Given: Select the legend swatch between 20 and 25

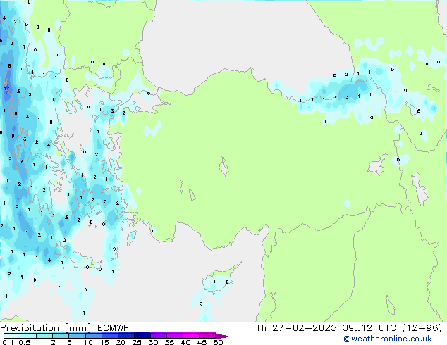Looking at the screenshot, I should point(125,336).
